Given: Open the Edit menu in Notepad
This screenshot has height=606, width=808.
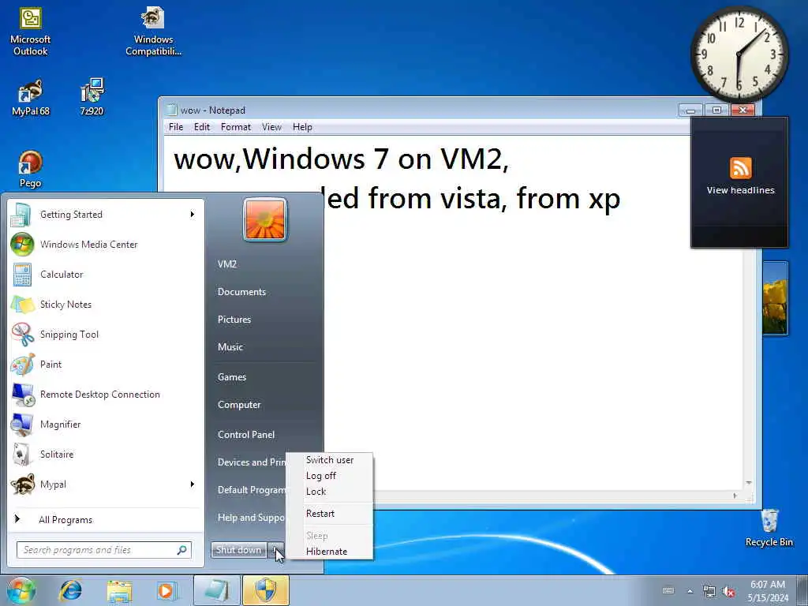Looking at the screenshot, I should 201,127.
